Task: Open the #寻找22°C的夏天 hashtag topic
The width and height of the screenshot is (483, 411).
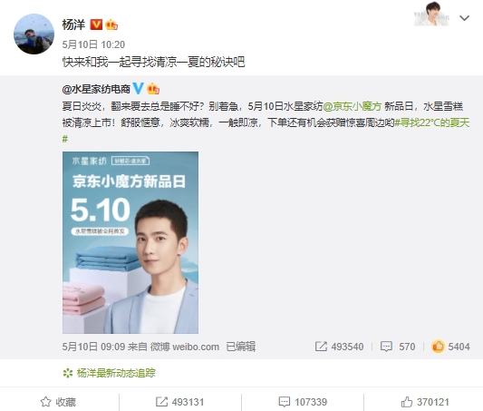Action: pos(266,131)
